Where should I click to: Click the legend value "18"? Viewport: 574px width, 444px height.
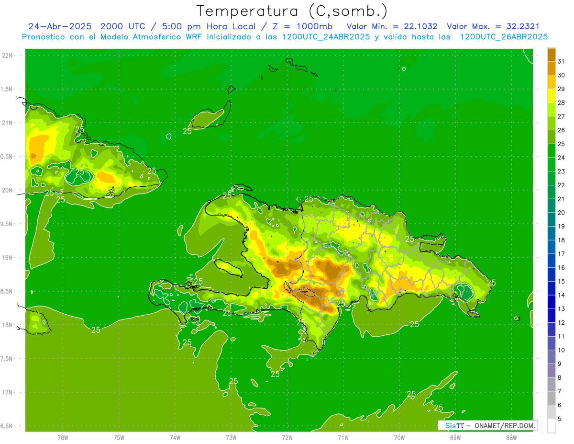(x=562, y=240)
